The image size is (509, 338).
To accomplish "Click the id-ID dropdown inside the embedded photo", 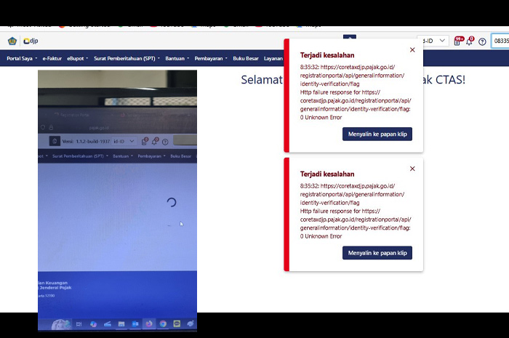I will coord(124,142).
